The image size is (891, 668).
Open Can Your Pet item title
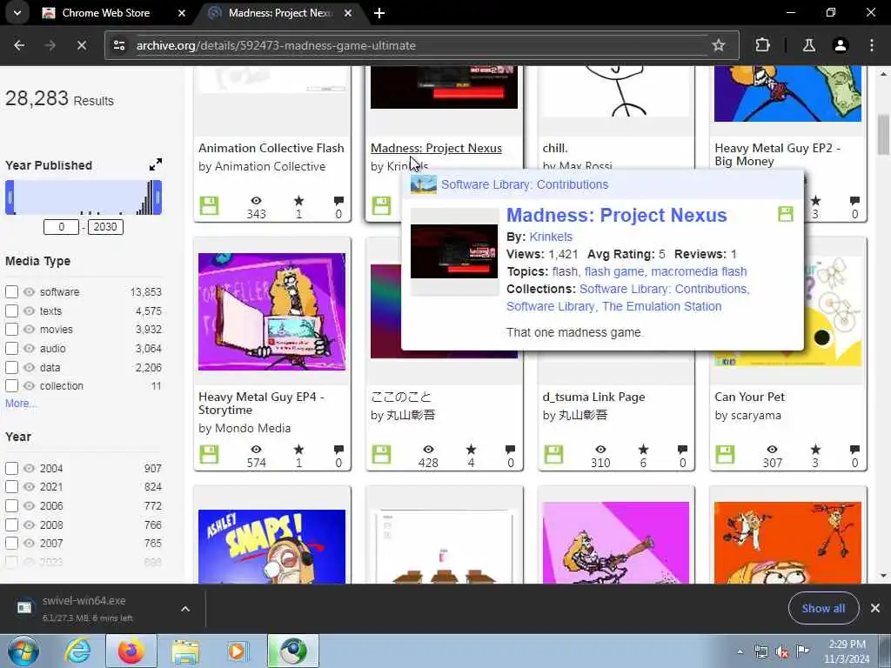tap(749, 397)
